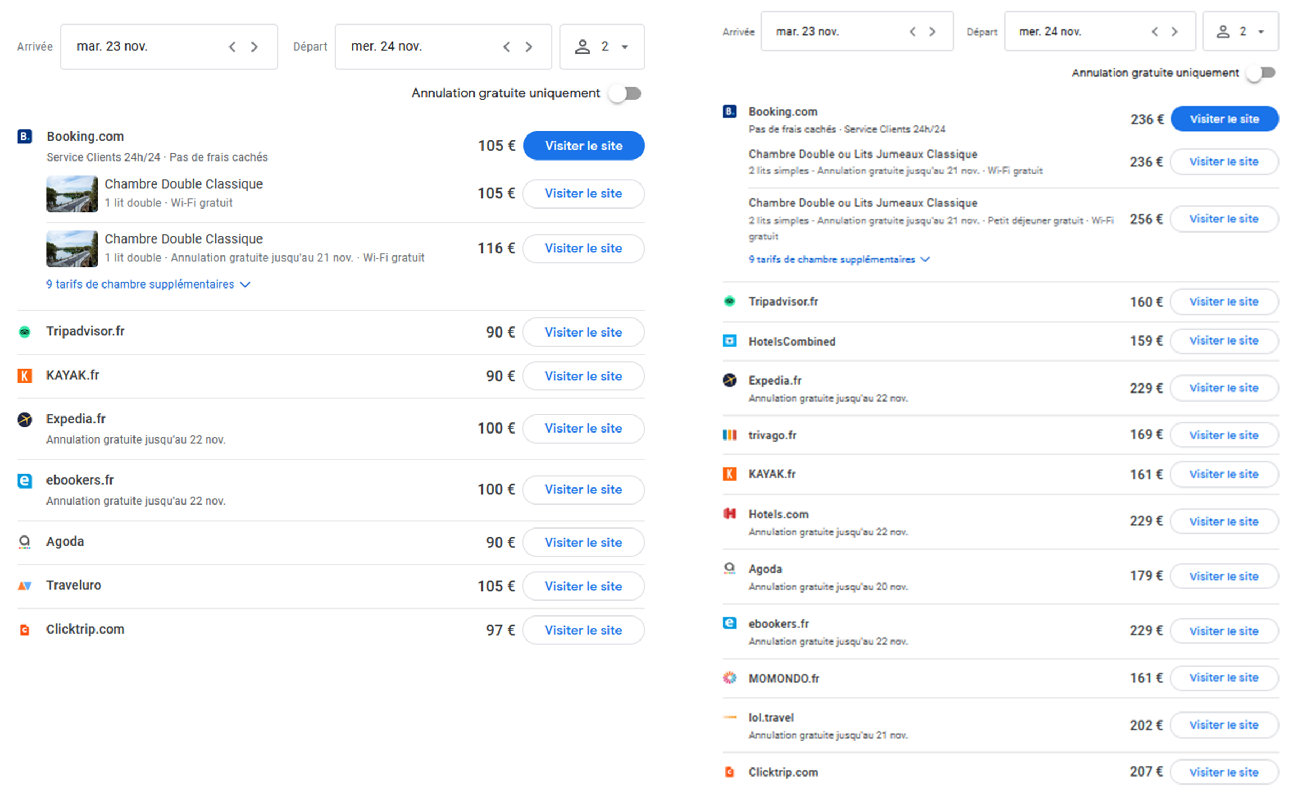Click the Agoda logo on the 179 € row
Screen dimensions: 1295x792
pos(730,569)
